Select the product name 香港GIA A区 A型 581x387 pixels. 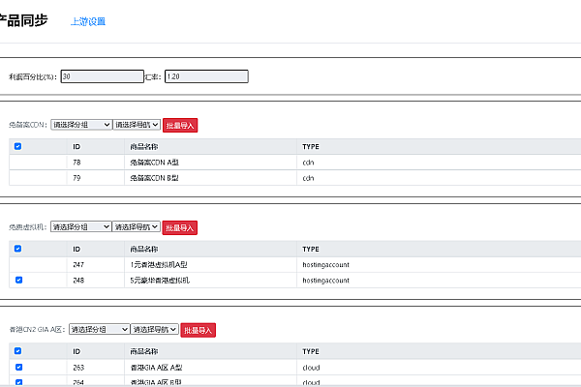tap(156, 368)
